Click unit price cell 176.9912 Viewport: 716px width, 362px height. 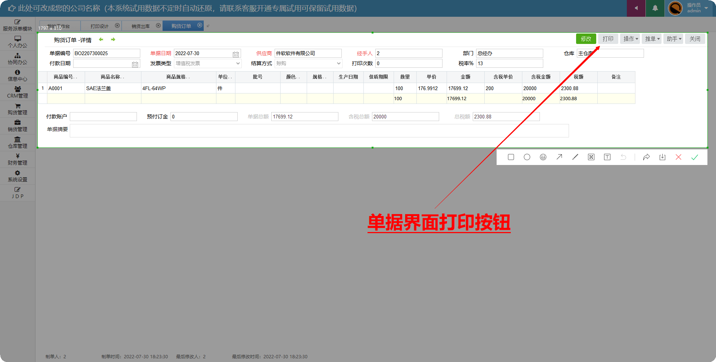pos(432,88)
